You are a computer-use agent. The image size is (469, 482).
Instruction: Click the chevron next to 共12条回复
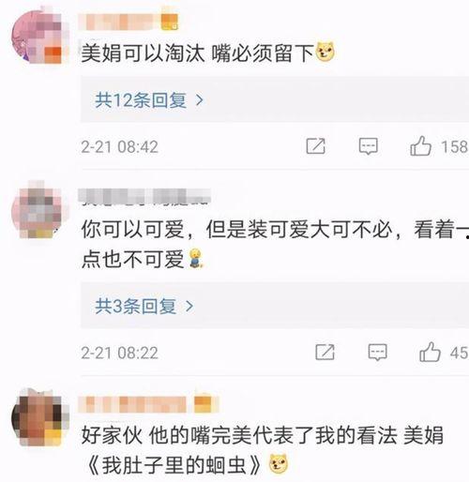point(199,100)
